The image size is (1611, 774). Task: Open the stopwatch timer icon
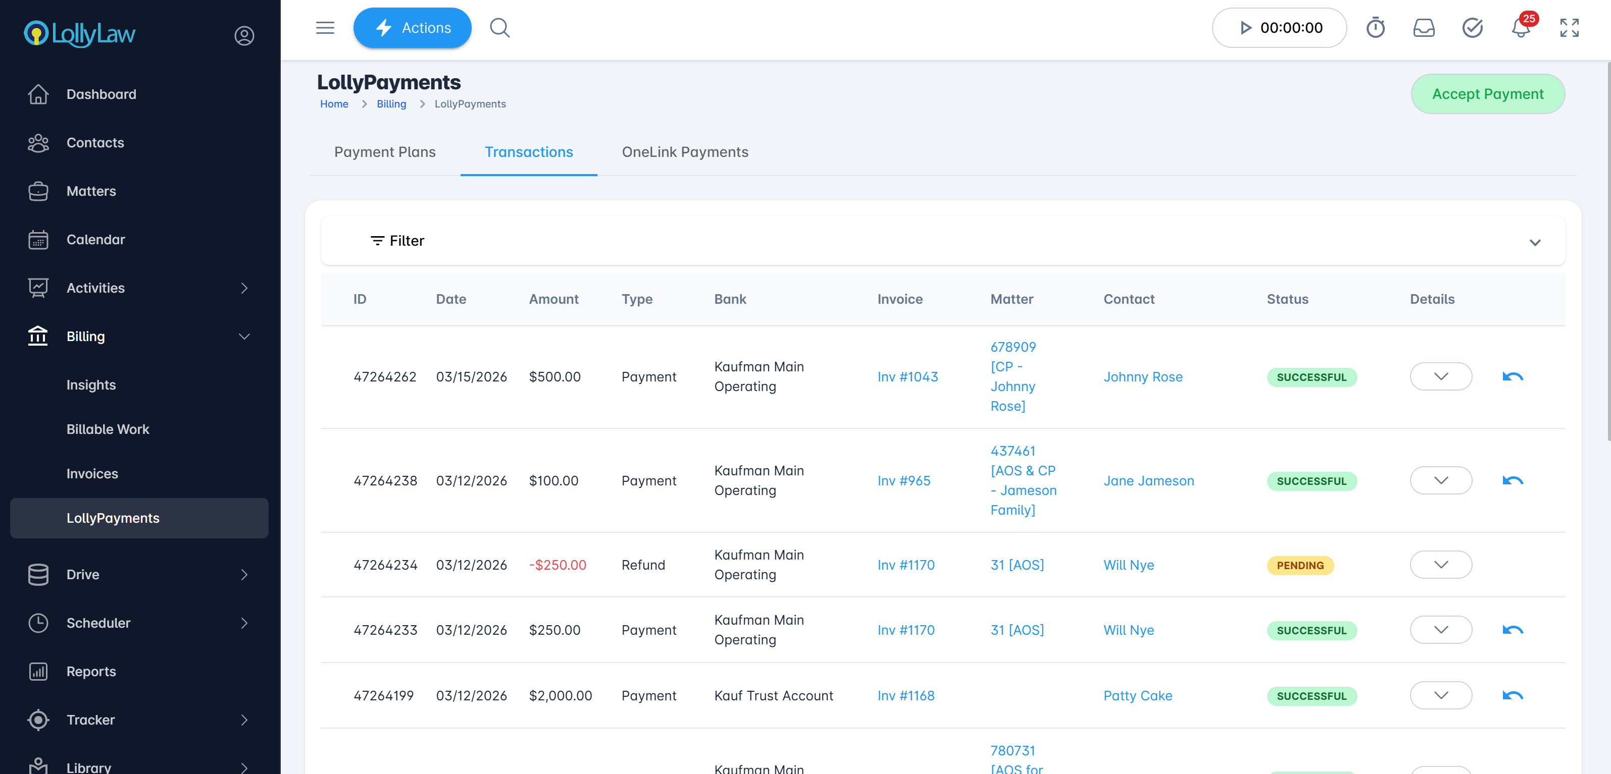[x=1375, y=27]
